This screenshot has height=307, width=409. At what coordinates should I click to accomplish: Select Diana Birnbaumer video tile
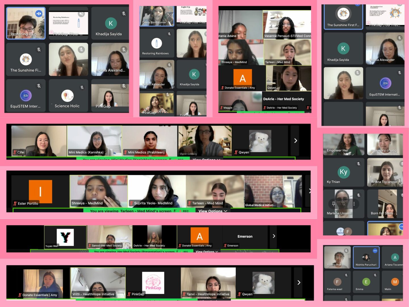[x=157, y=16]
